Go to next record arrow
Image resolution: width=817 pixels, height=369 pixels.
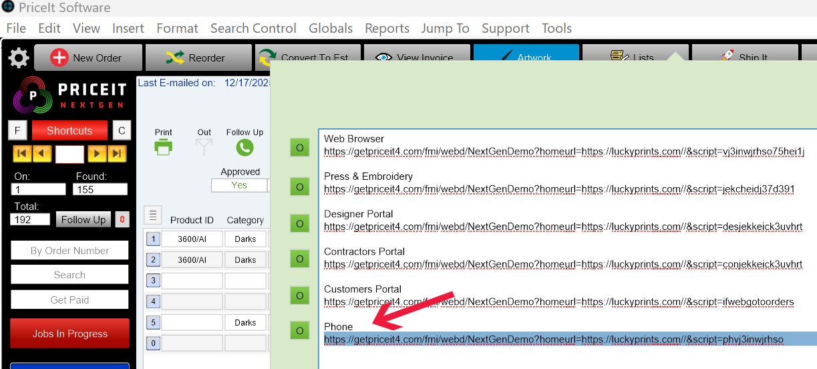[98, 154]
